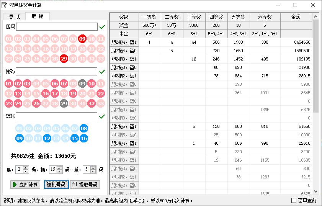322x206 pixels.
Task: Increase the 胆 count stepper
Action: click(26, 168)
